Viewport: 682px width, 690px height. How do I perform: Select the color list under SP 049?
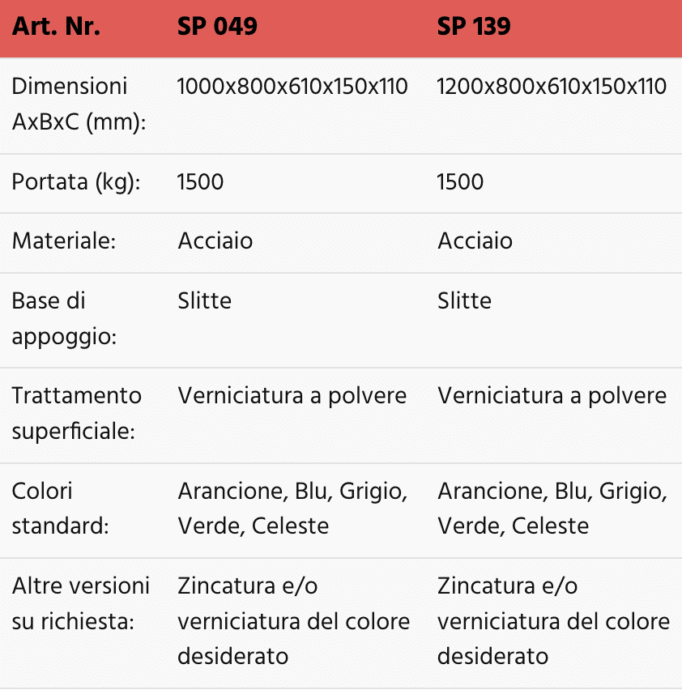[x=292, y=509]
